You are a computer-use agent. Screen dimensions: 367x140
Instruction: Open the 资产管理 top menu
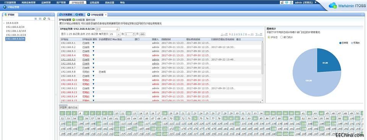click(x=61, y=3)
